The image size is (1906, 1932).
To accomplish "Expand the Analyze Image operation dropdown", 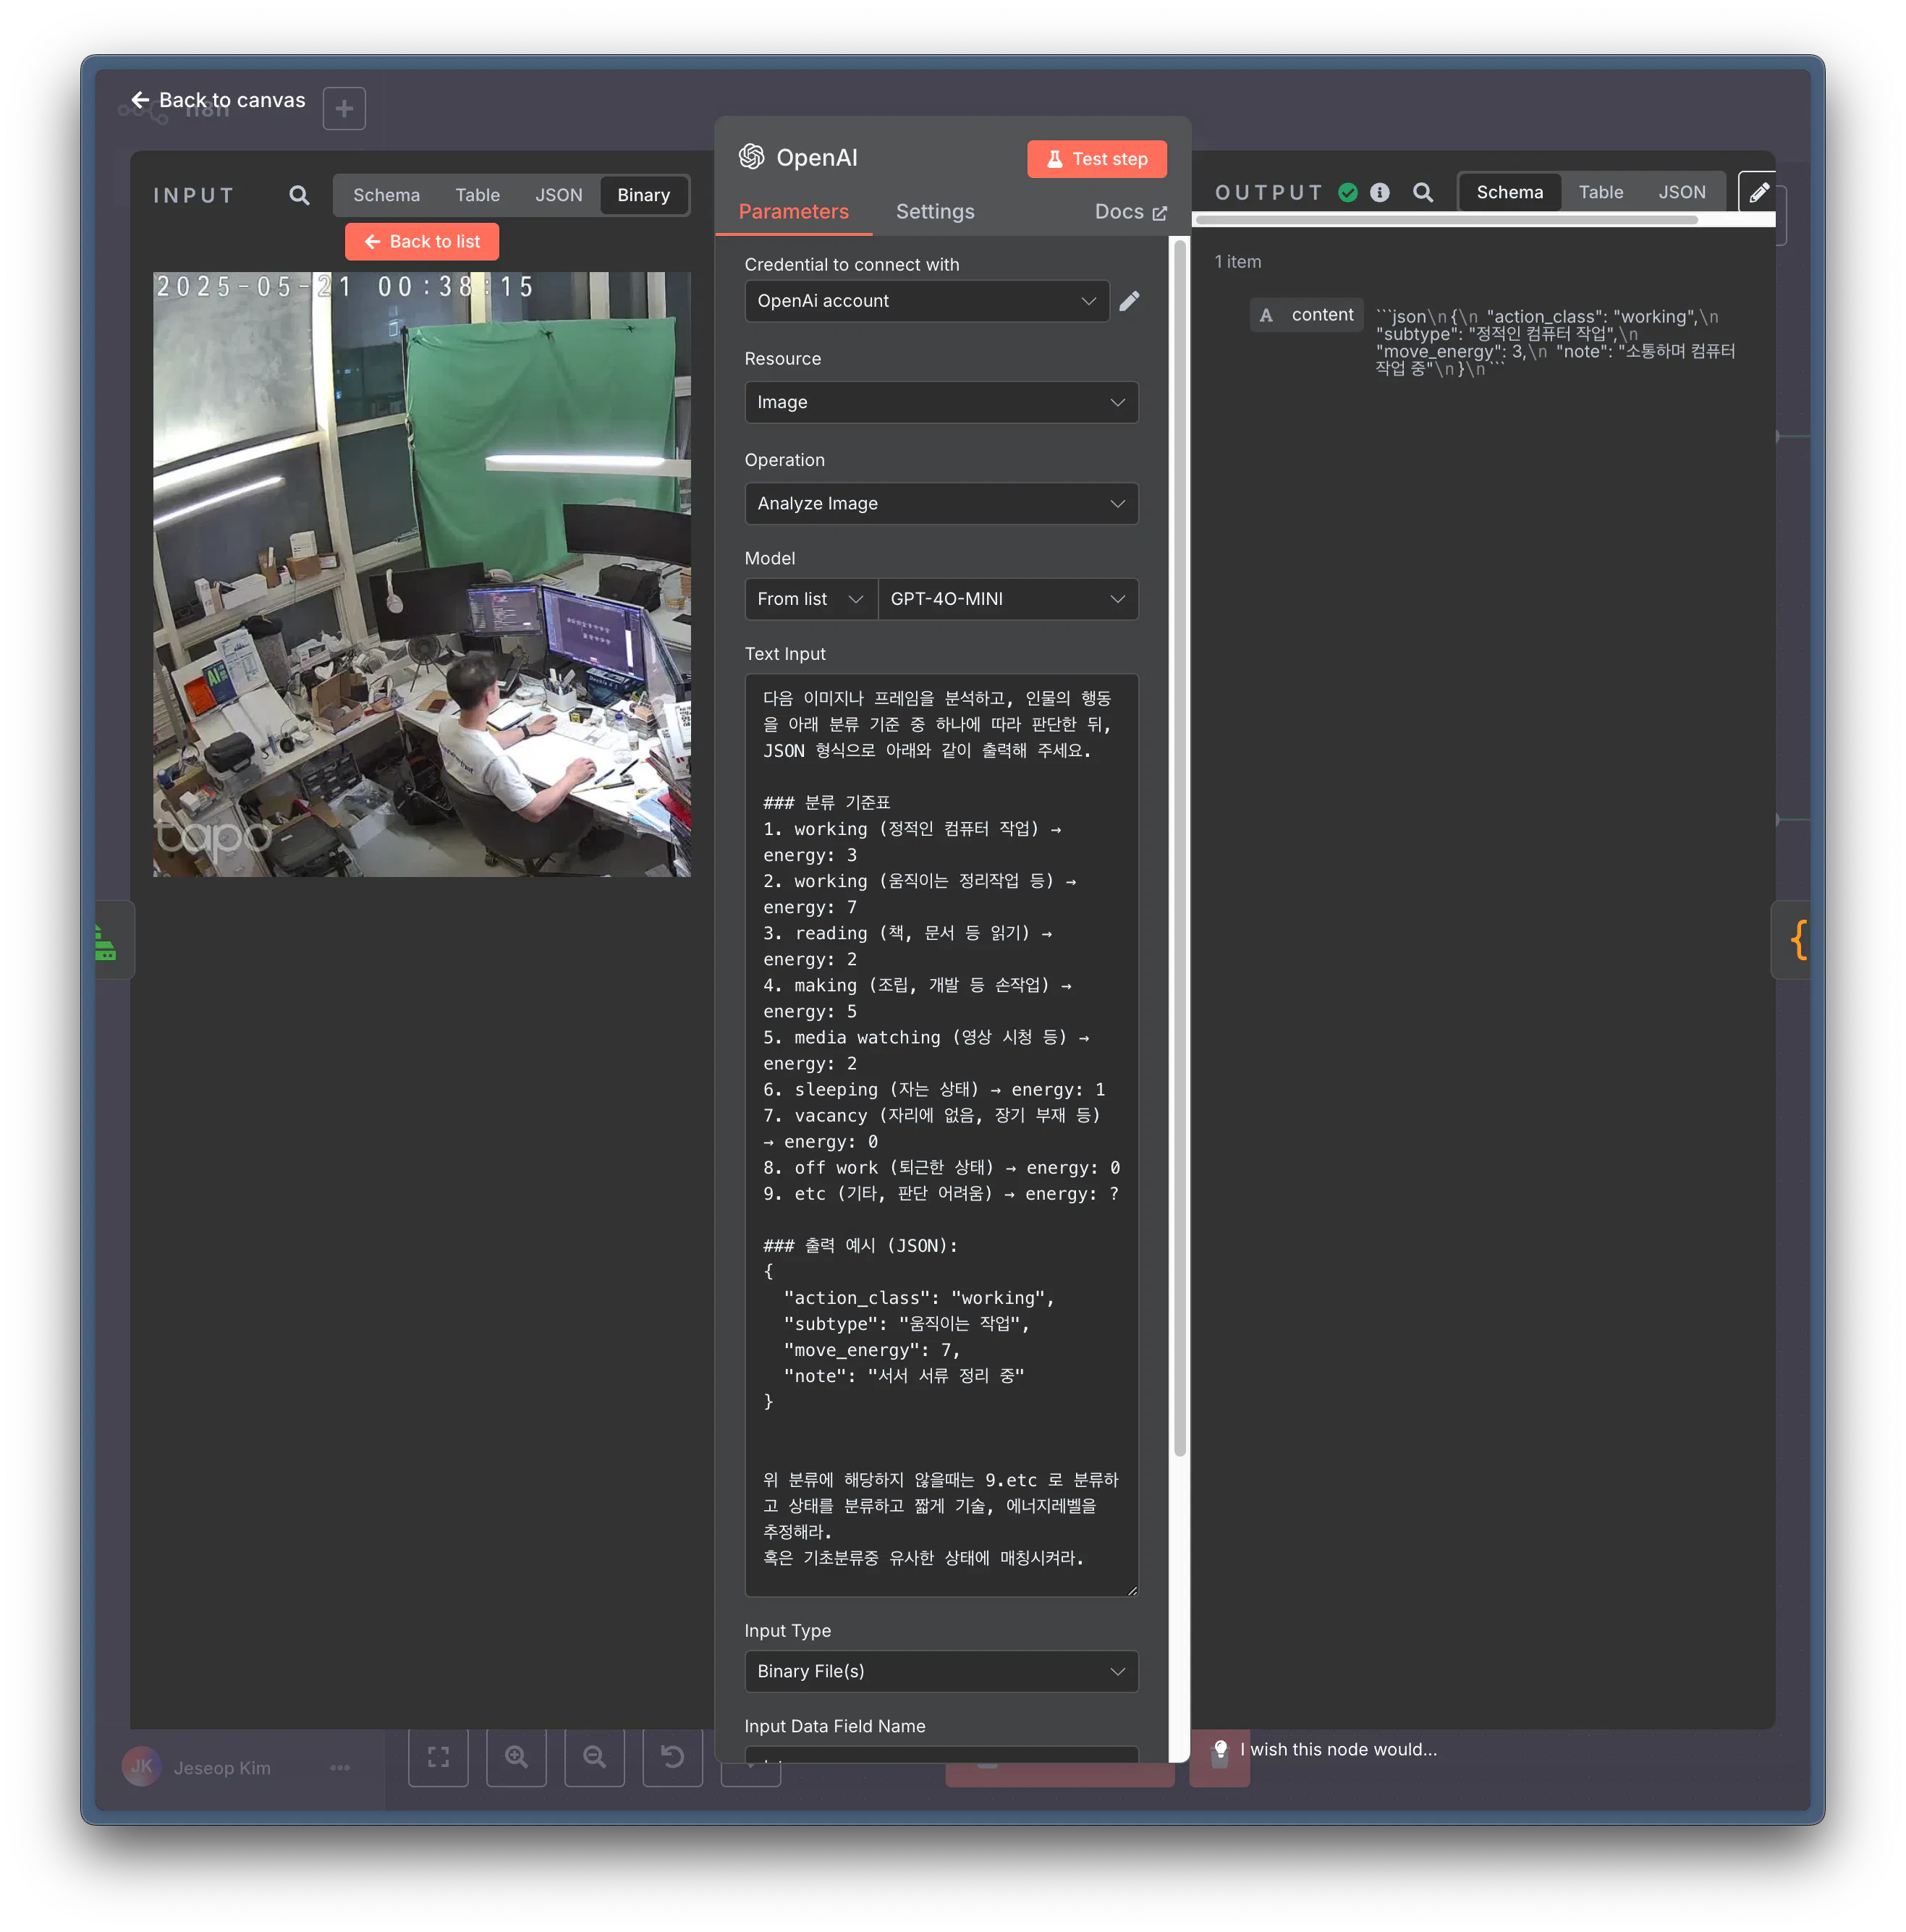I will pyautogui.click(x=941, y=504).
